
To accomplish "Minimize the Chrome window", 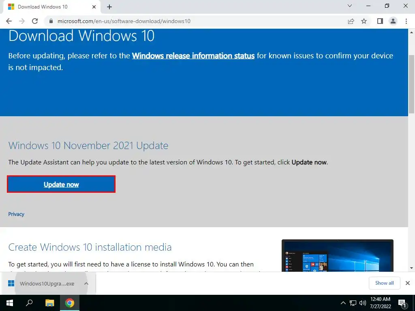I will click(368, 6).
